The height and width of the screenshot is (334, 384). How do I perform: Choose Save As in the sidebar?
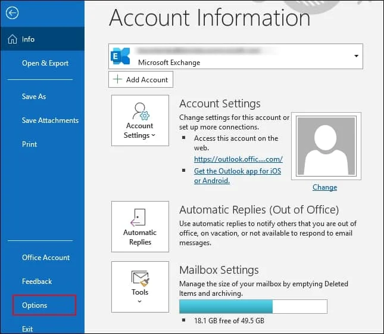(x=34, y=97)
